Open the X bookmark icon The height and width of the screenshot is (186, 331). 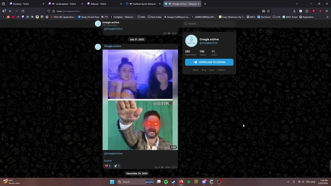tap(3, 17)
